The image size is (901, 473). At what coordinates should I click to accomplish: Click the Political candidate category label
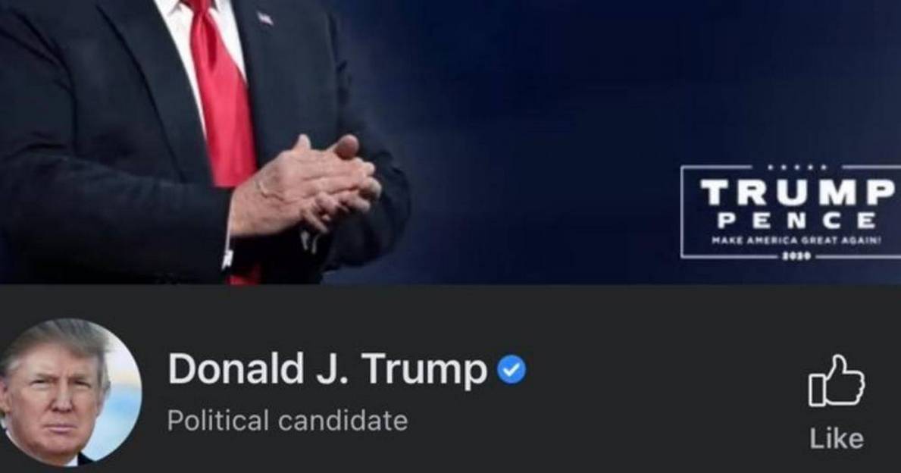[x=287, y=421]
